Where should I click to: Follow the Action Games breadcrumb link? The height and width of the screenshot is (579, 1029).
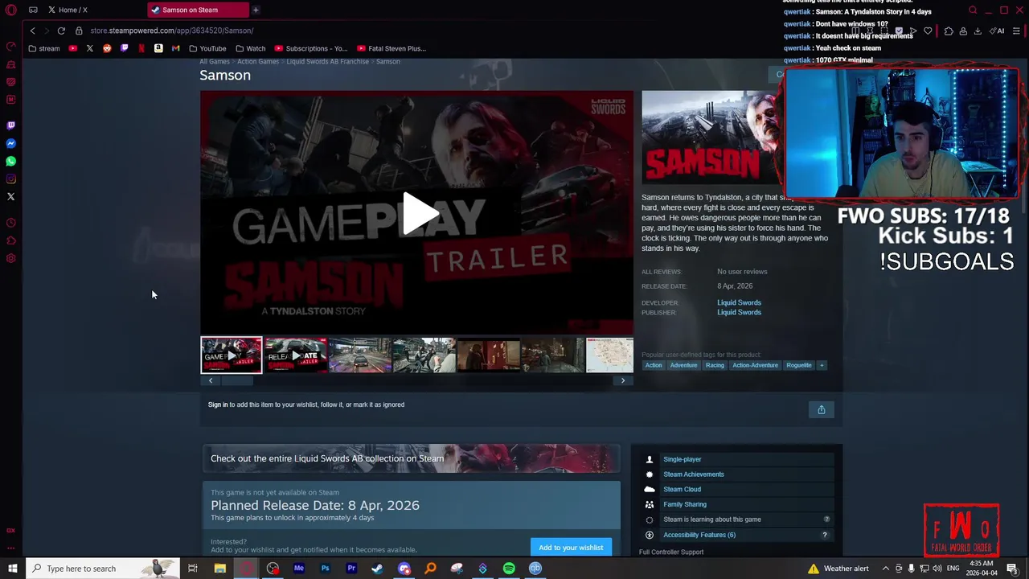click(258, 62)
